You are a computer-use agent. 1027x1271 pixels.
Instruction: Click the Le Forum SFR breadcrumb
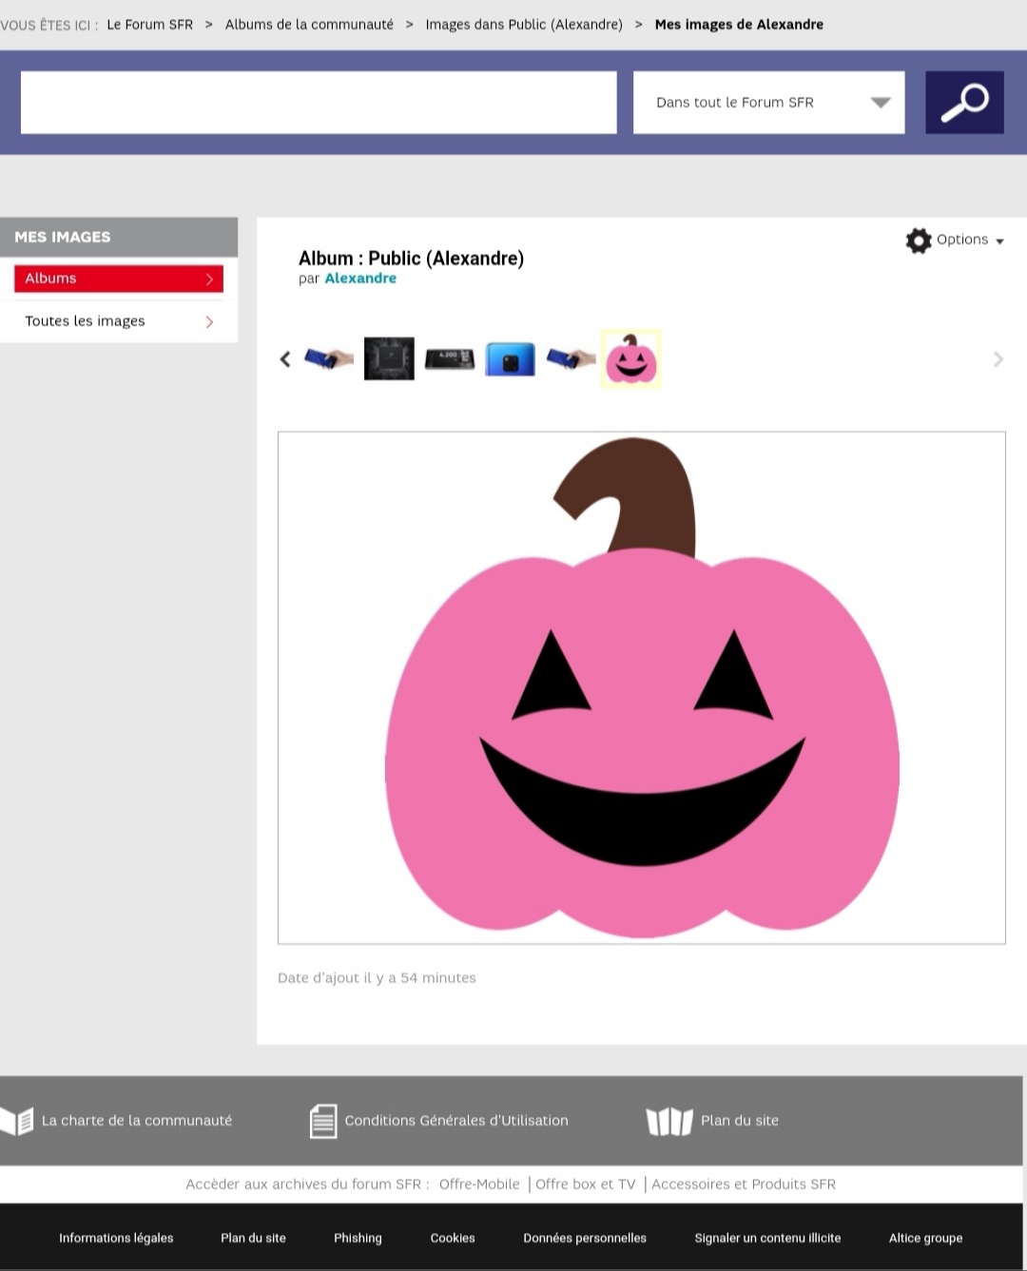(x=149, y=24)
